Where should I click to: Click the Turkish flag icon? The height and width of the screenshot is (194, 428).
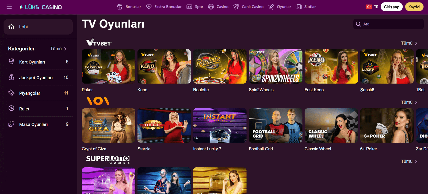[x=369, y=7]
